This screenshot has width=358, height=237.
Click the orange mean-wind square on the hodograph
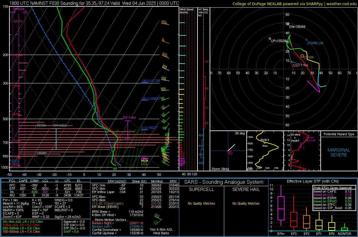coord(302,56)
